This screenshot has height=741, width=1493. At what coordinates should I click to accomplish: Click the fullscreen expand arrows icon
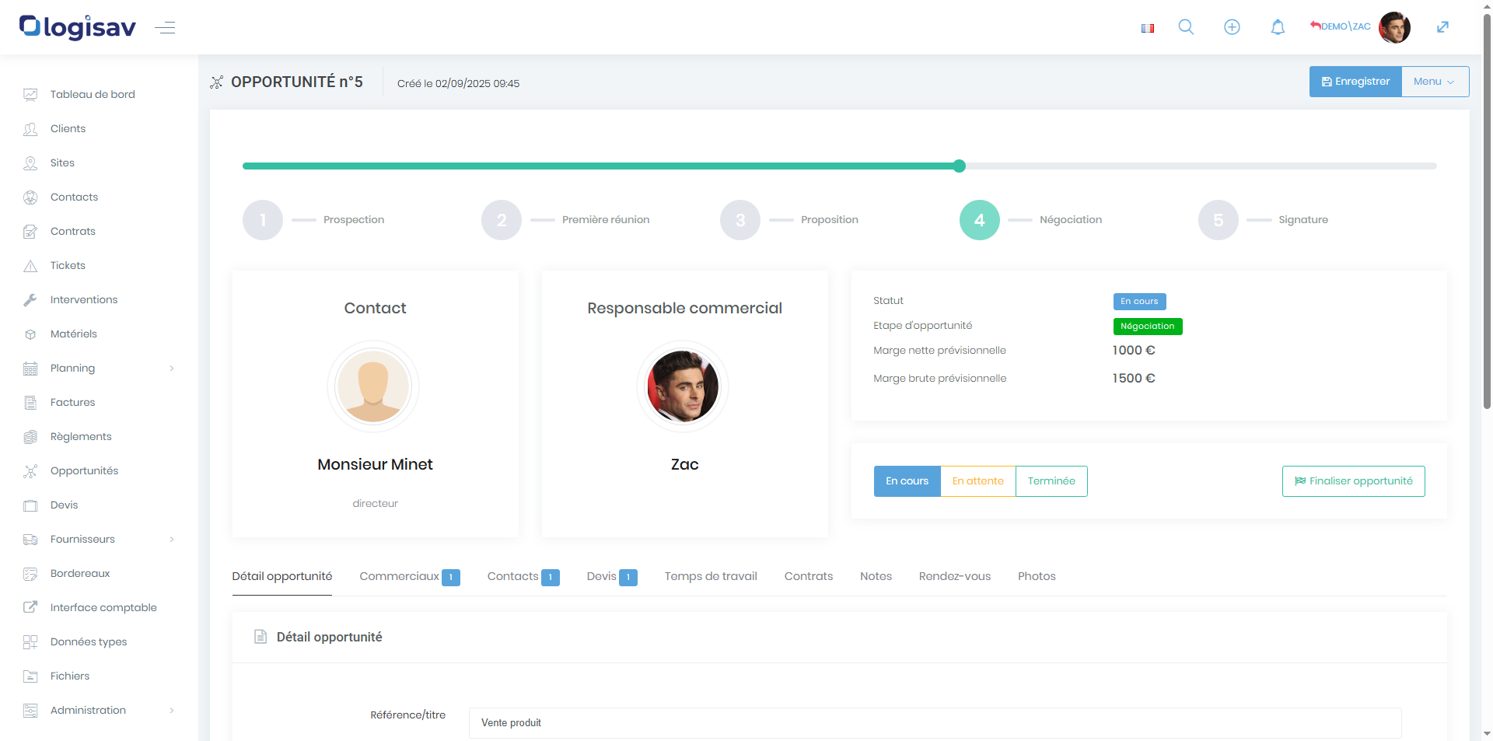(1442, 27)
